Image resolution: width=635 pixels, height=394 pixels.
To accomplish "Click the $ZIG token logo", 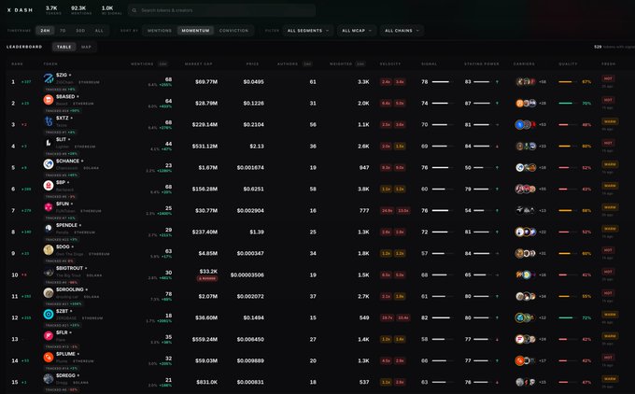I will coord(49,78).
